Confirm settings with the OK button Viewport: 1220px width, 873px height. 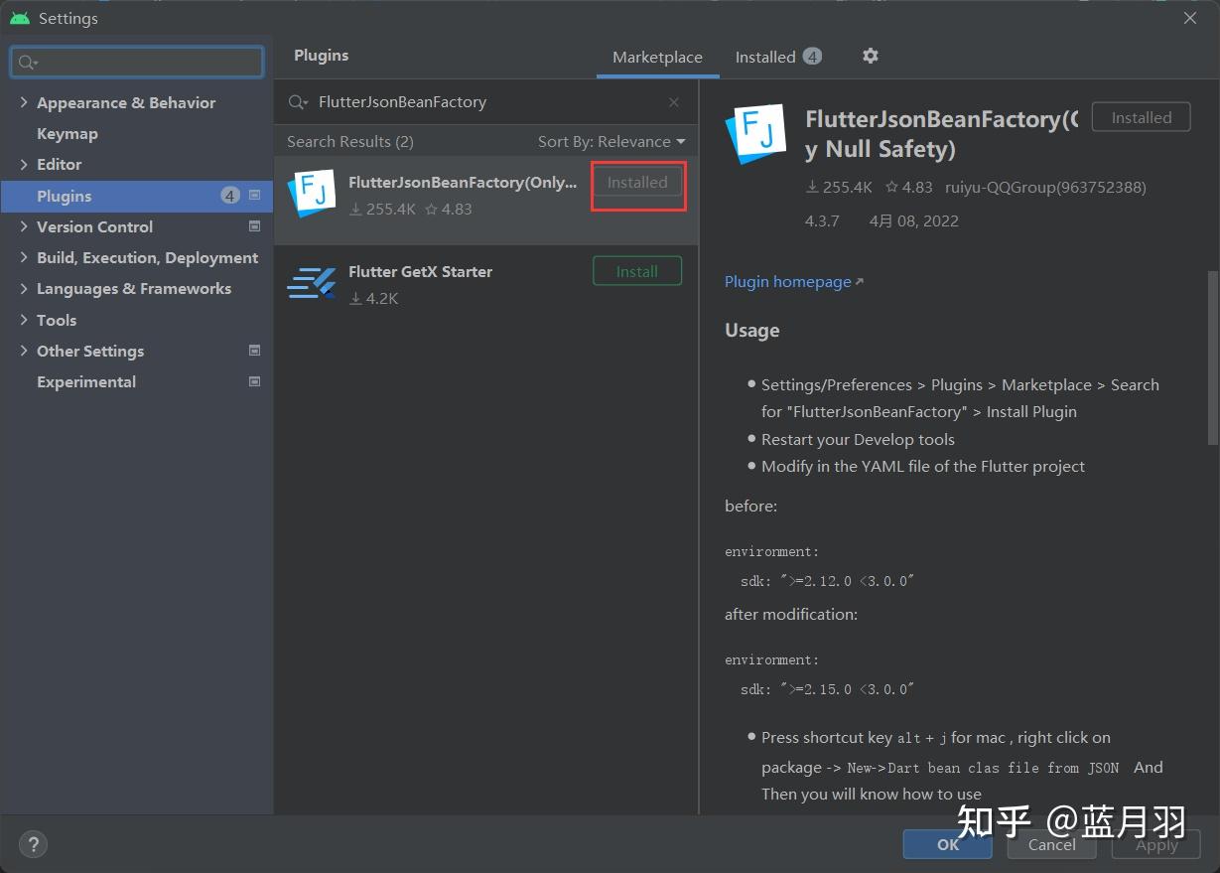pyautogui.click(x=947, y=843)
